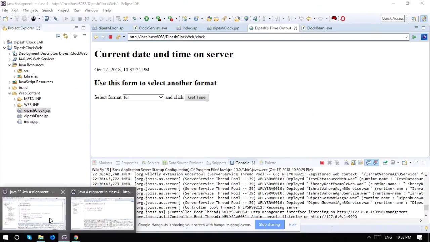This screenshot has height=242, width=430.
Task: Click the Debug bug toolbar icon
Action: pos(135,18)
